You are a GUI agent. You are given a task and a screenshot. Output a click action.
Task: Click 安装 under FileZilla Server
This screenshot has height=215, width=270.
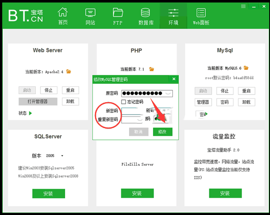click(x=137, y=193)
